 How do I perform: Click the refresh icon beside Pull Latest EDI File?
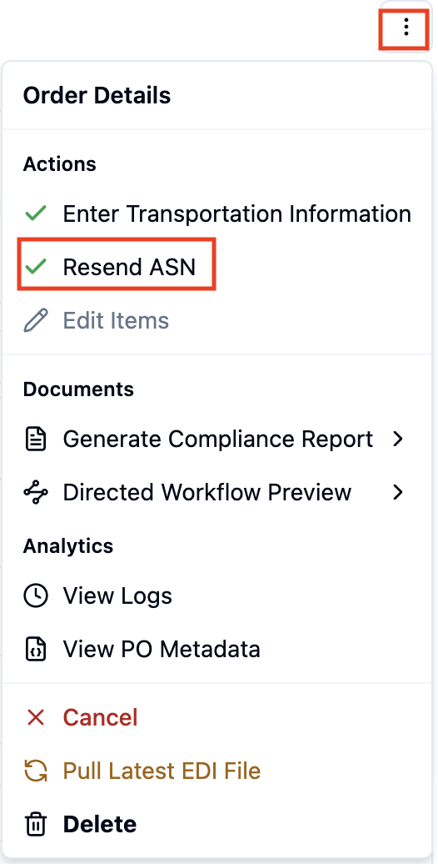(x=36, y=771)
